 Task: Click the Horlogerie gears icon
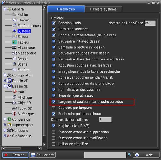pos(9,130)
